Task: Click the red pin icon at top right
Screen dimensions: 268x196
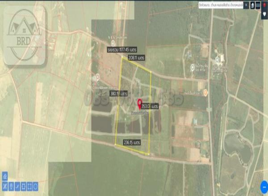Action: [264, 5]
